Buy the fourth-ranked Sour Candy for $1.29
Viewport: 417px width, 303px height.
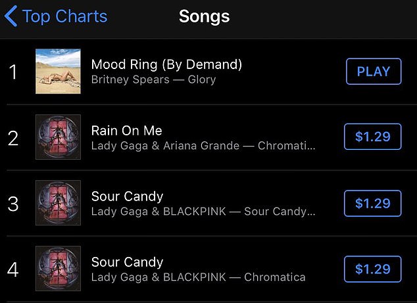(x=372, y=268)
